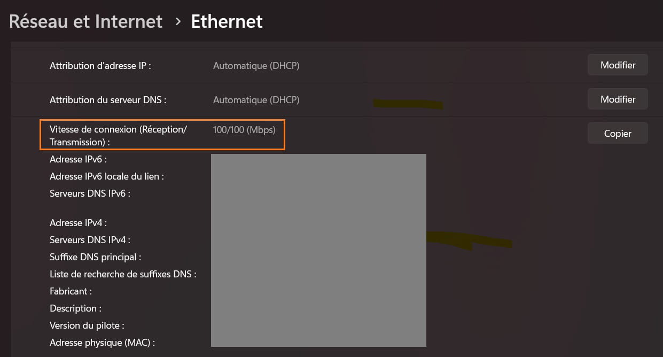Click Modifier for Attribution du serveur DNS
The width and height of the screenshot is (663, 357).
tap(618, 99)
